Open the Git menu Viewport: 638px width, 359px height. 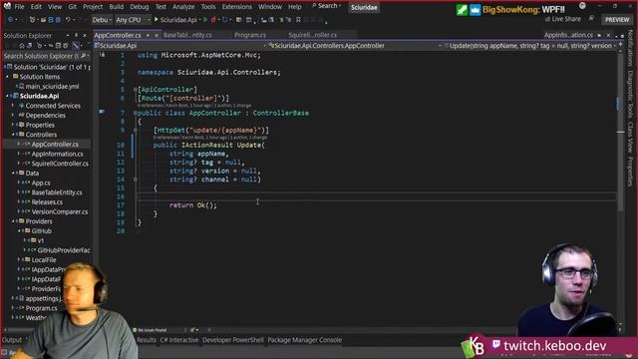pyautogui.click(x=73, y=7)
